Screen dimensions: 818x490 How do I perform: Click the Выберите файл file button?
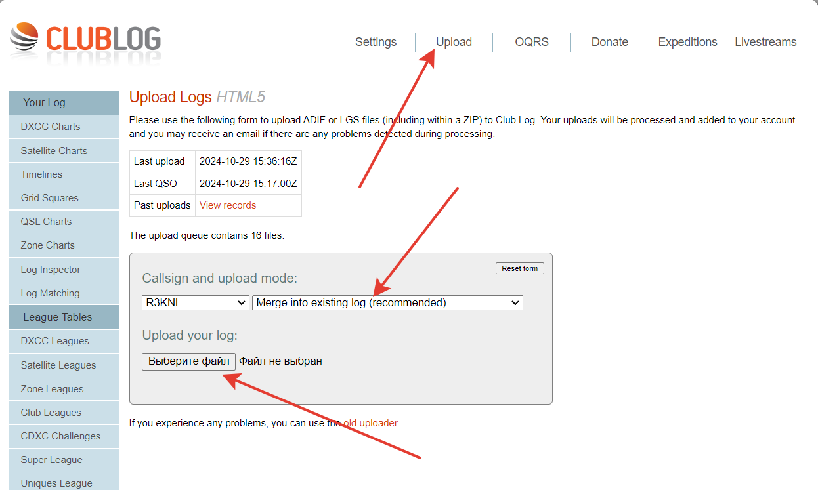pos(189,361)
